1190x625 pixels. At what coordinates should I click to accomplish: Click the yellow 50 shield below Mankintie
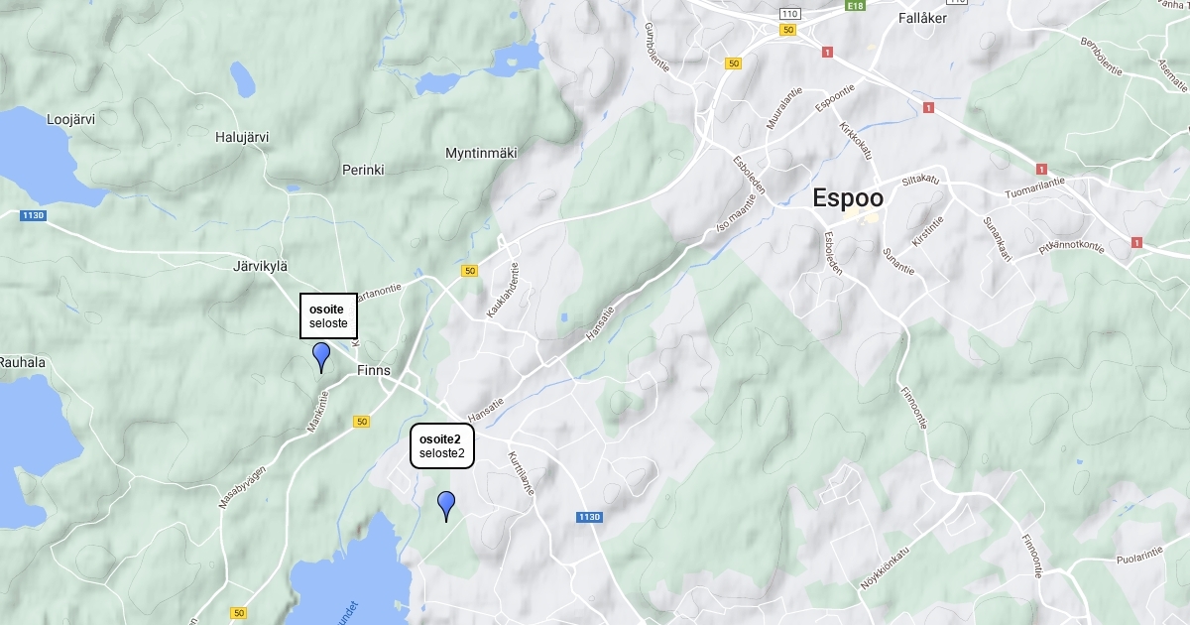[361, 422]
